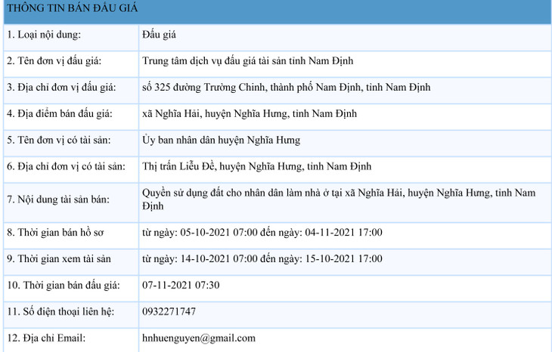Click the 'Tên đơn vị có tài sản' label
The height and width of the screenshot is (352, 552).
click(x=58, y=140)
